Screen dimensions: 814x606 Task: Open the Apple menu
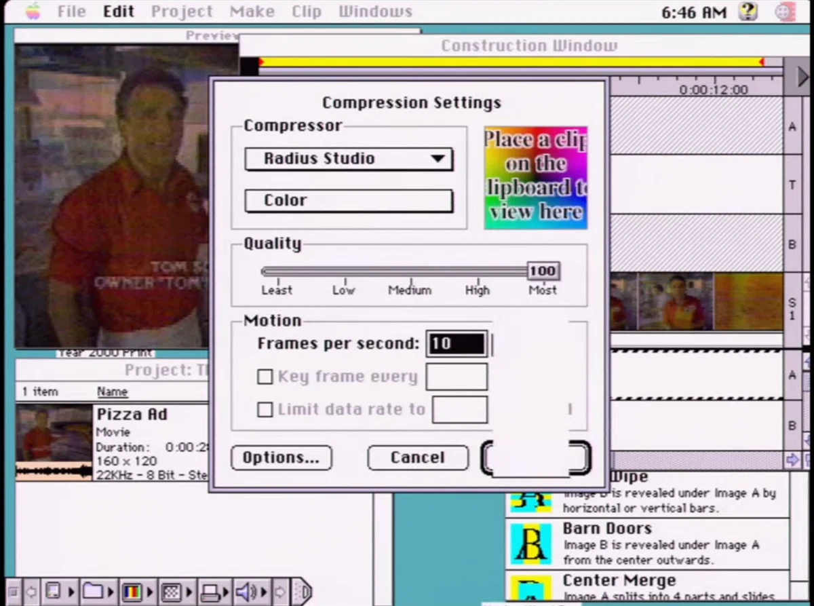coord(32,12)
